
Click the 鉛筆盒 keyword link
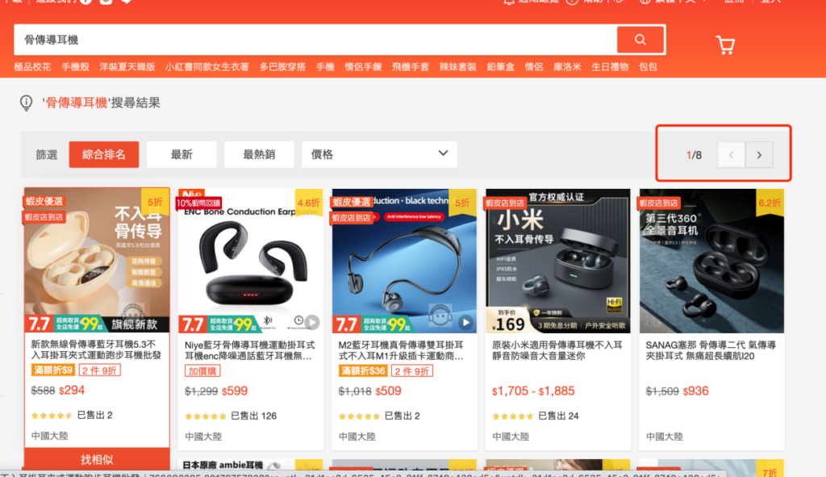pos(500,67)
